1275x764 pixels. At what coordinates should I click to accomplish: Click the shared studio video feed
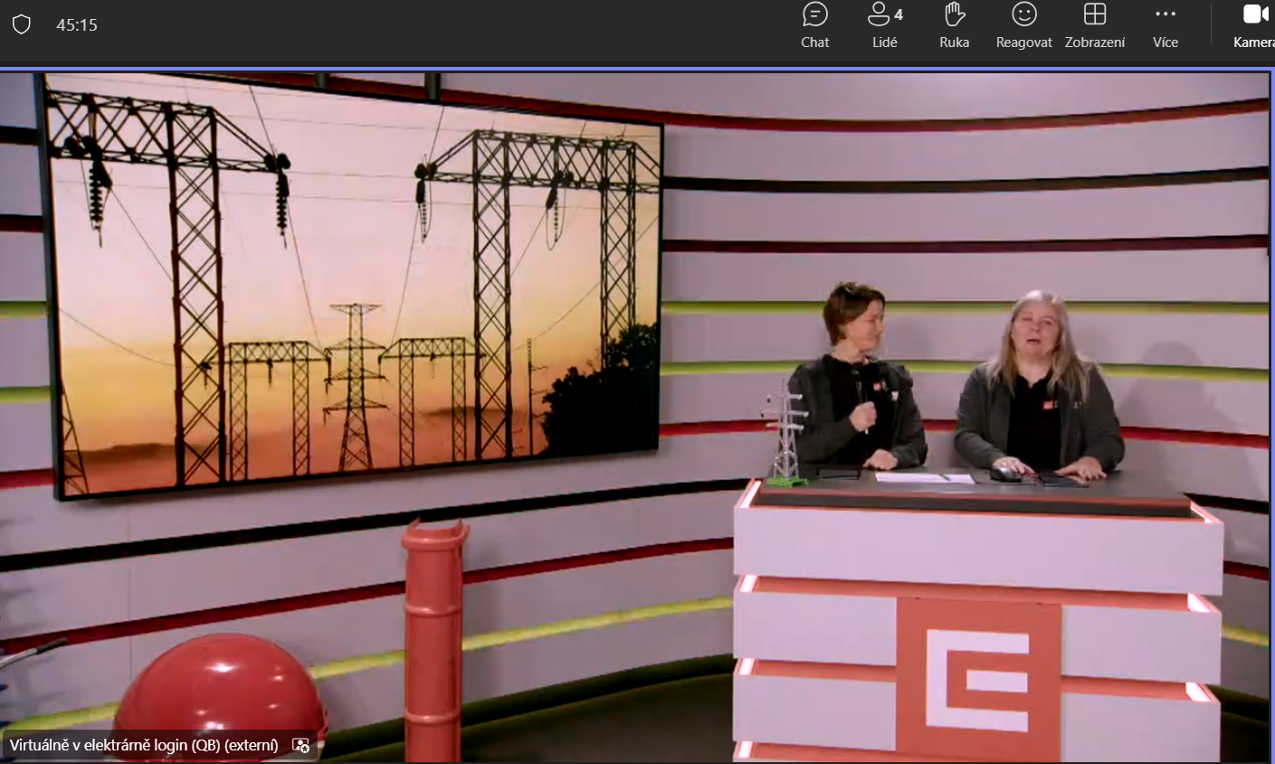(x=635, y=416)
